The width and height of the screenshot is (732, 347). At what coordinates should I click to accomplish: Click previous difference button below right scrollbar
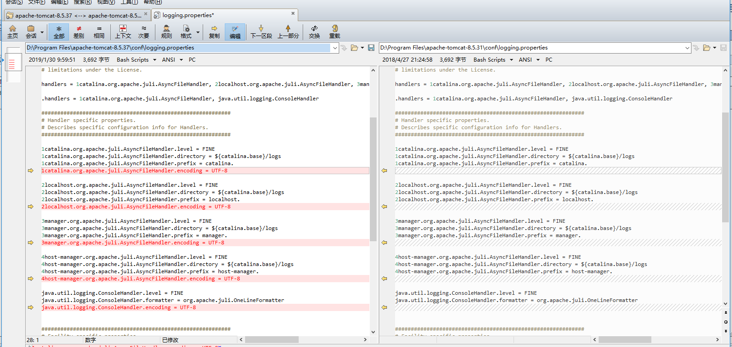pos(726,313)
